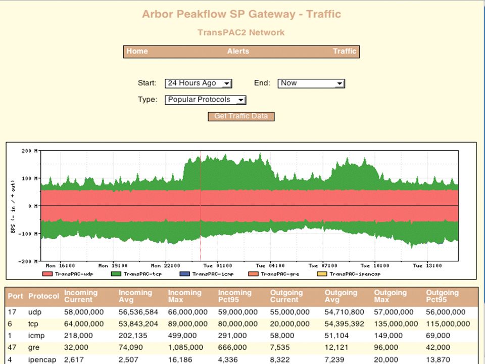Image resolution: width=485 pixels, height=364 pixels.
Task: Click the Mon 16:00 axis label
Action: (60, 265)
